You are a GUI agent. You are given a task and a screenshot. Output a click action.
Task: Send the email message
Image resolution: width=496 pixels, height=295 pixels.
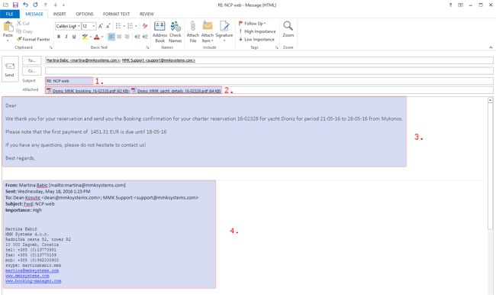(x=10, y=69)
